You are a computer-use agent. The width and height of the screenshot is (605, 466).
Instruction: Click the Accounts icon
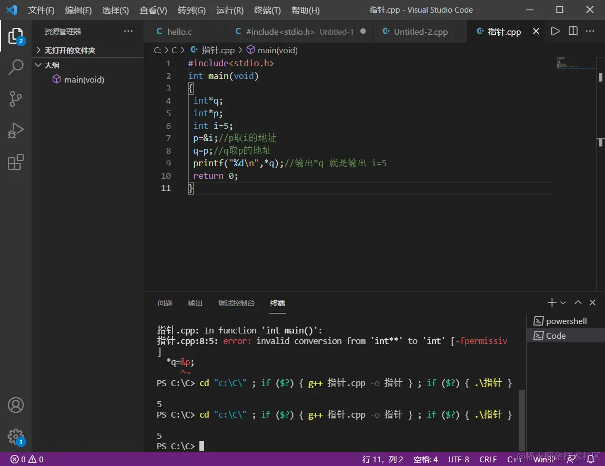(16, 405)
